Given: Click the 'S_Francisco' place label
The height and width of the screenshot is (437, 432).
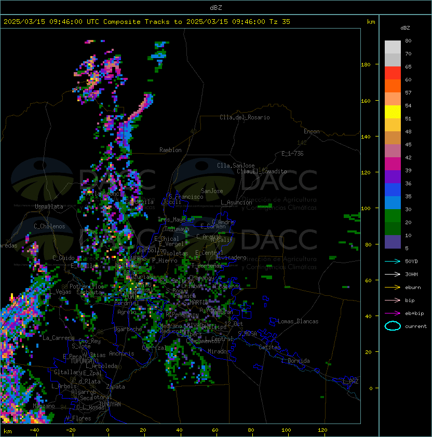Looking at the screenshot, I should 186,197.
